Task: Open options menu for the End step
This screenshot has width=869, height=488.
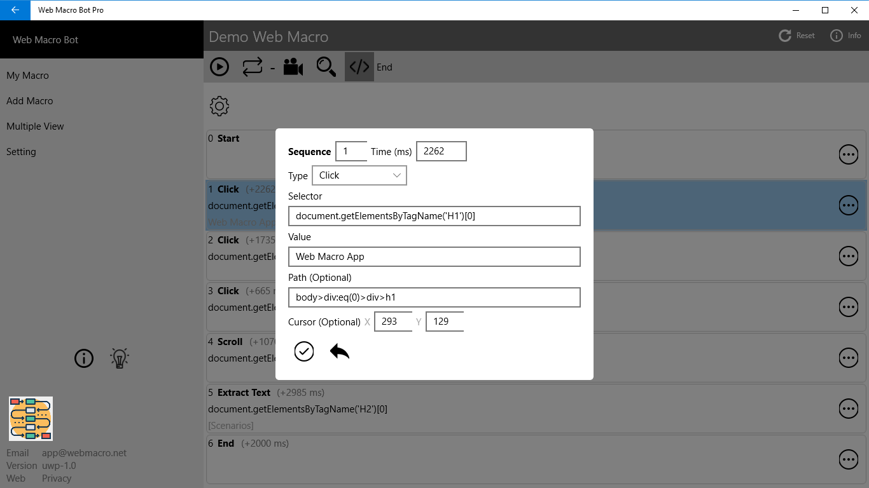Action: point(849,459)
